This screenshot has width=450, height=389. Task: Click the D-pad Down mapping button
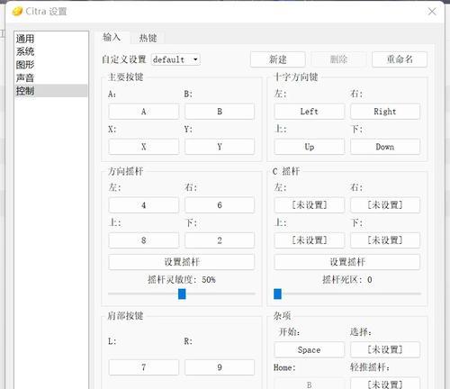coord(385,147)
